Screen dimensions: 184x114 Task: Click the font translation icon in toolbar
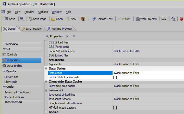pos(173,19)
